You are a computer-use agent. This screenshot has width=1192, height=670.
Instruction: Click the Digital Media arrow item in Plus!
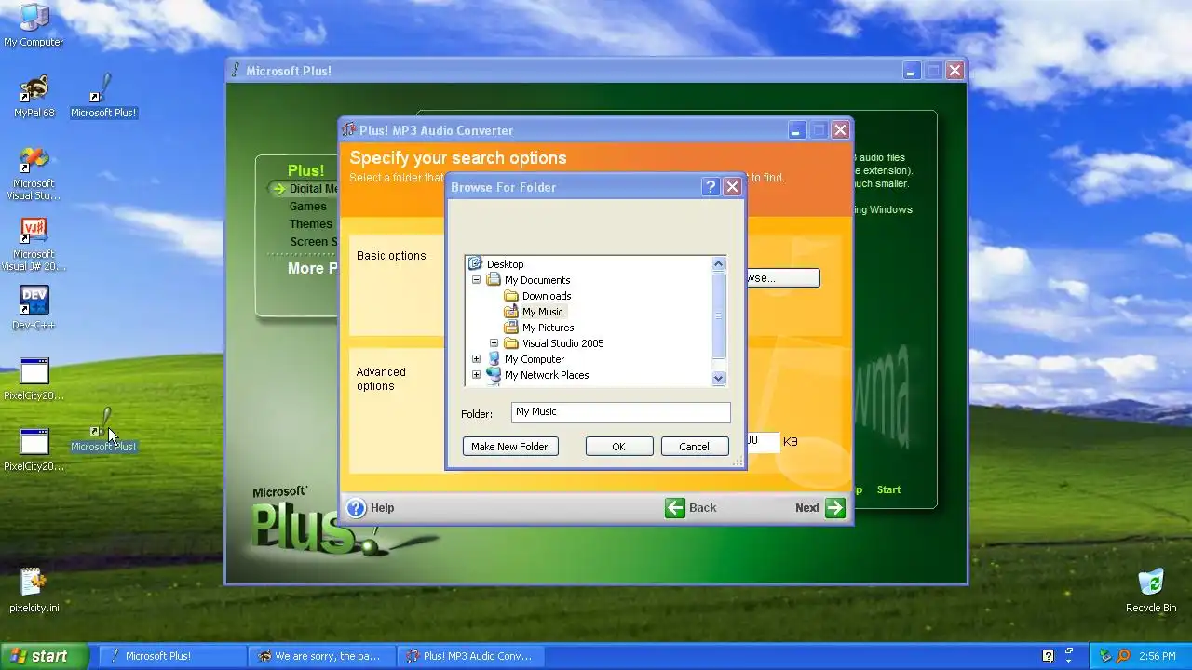pos(305,189)
